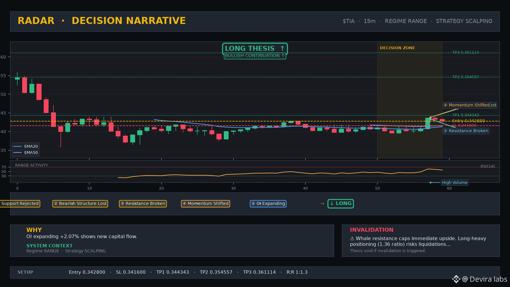
Task: Click the LONG decision button
Action: pos(341,203)
